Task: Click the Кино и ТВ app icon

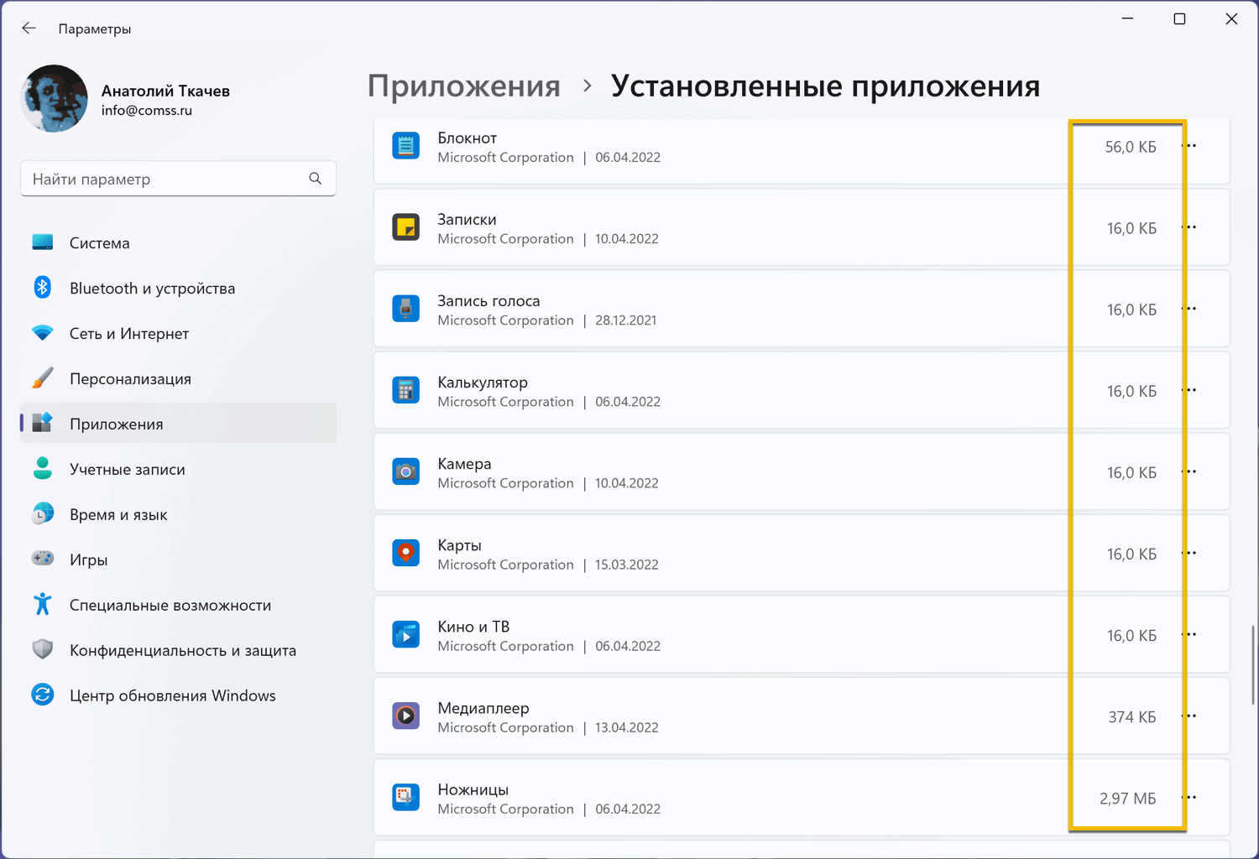Action: pos(405,634)
